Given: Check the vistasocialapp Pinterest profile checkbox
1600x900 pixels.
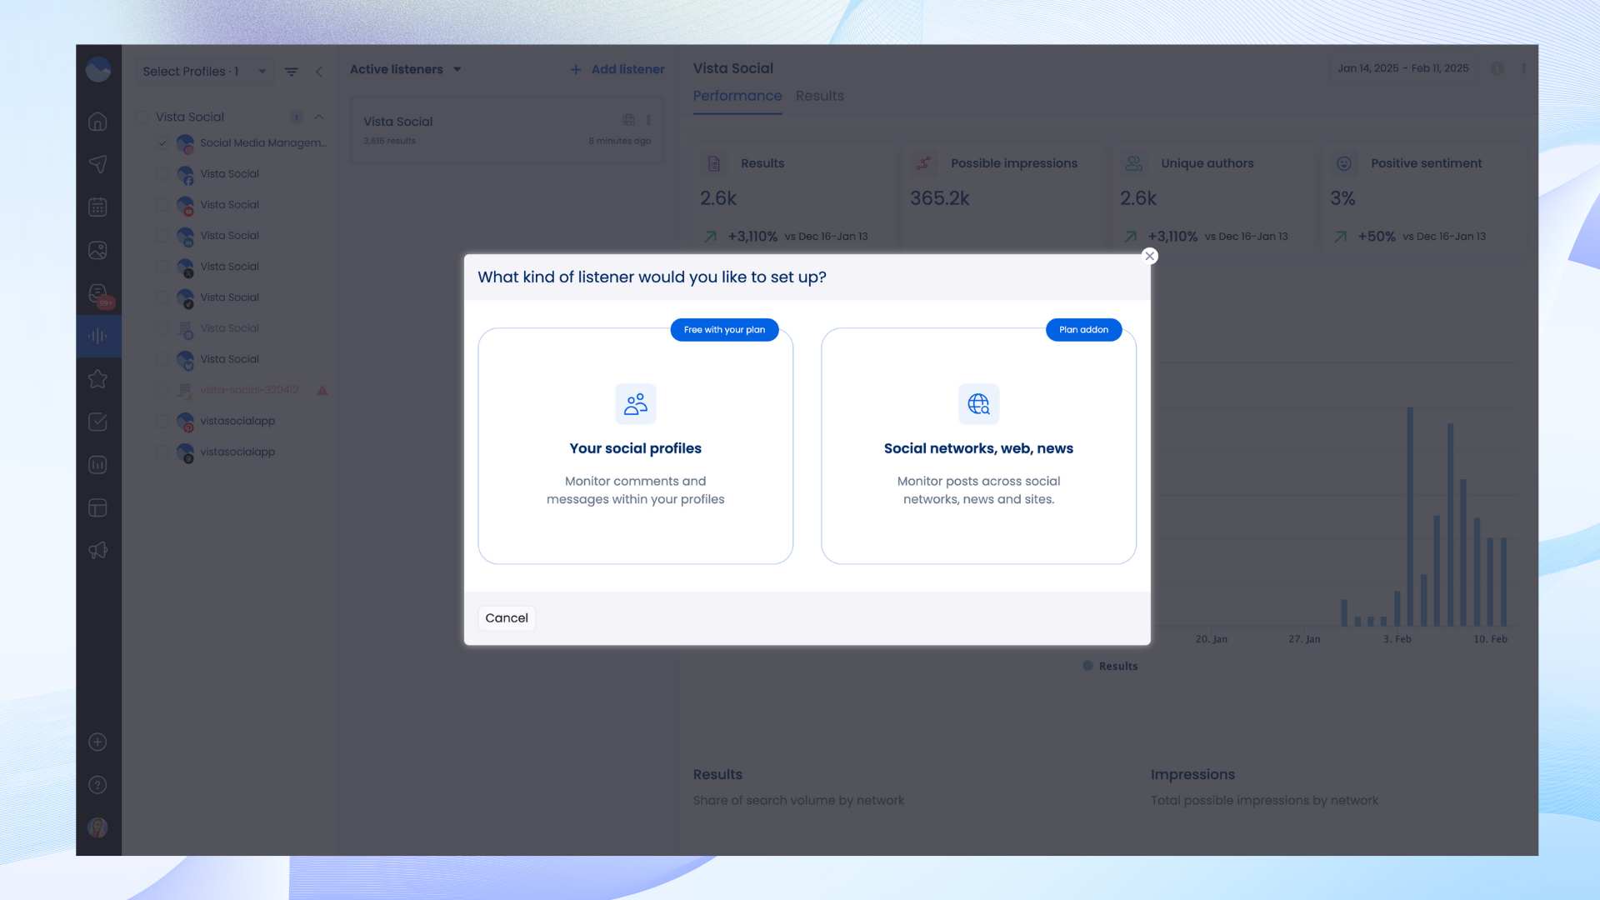Looking at the screenshot, I should (x=162, y=421).
